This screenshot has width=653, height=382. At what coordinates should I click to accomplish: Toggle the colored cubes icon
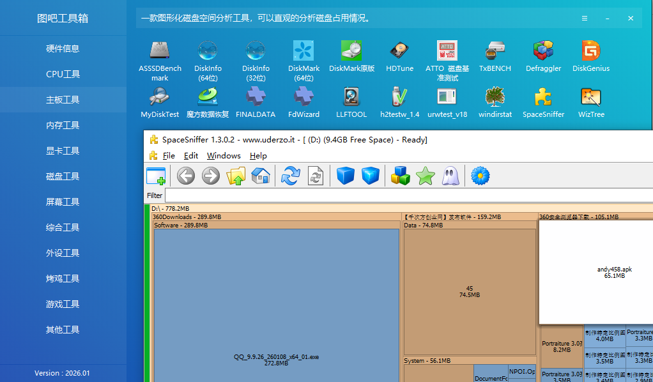pyautogui.click(x=400, y=176)
